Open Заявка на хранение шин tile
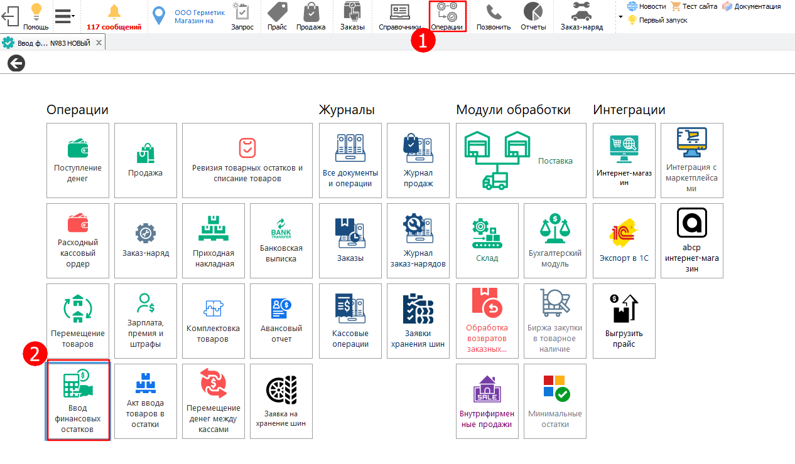Viewport: 795px width, 464px height. tap(281, 401)
